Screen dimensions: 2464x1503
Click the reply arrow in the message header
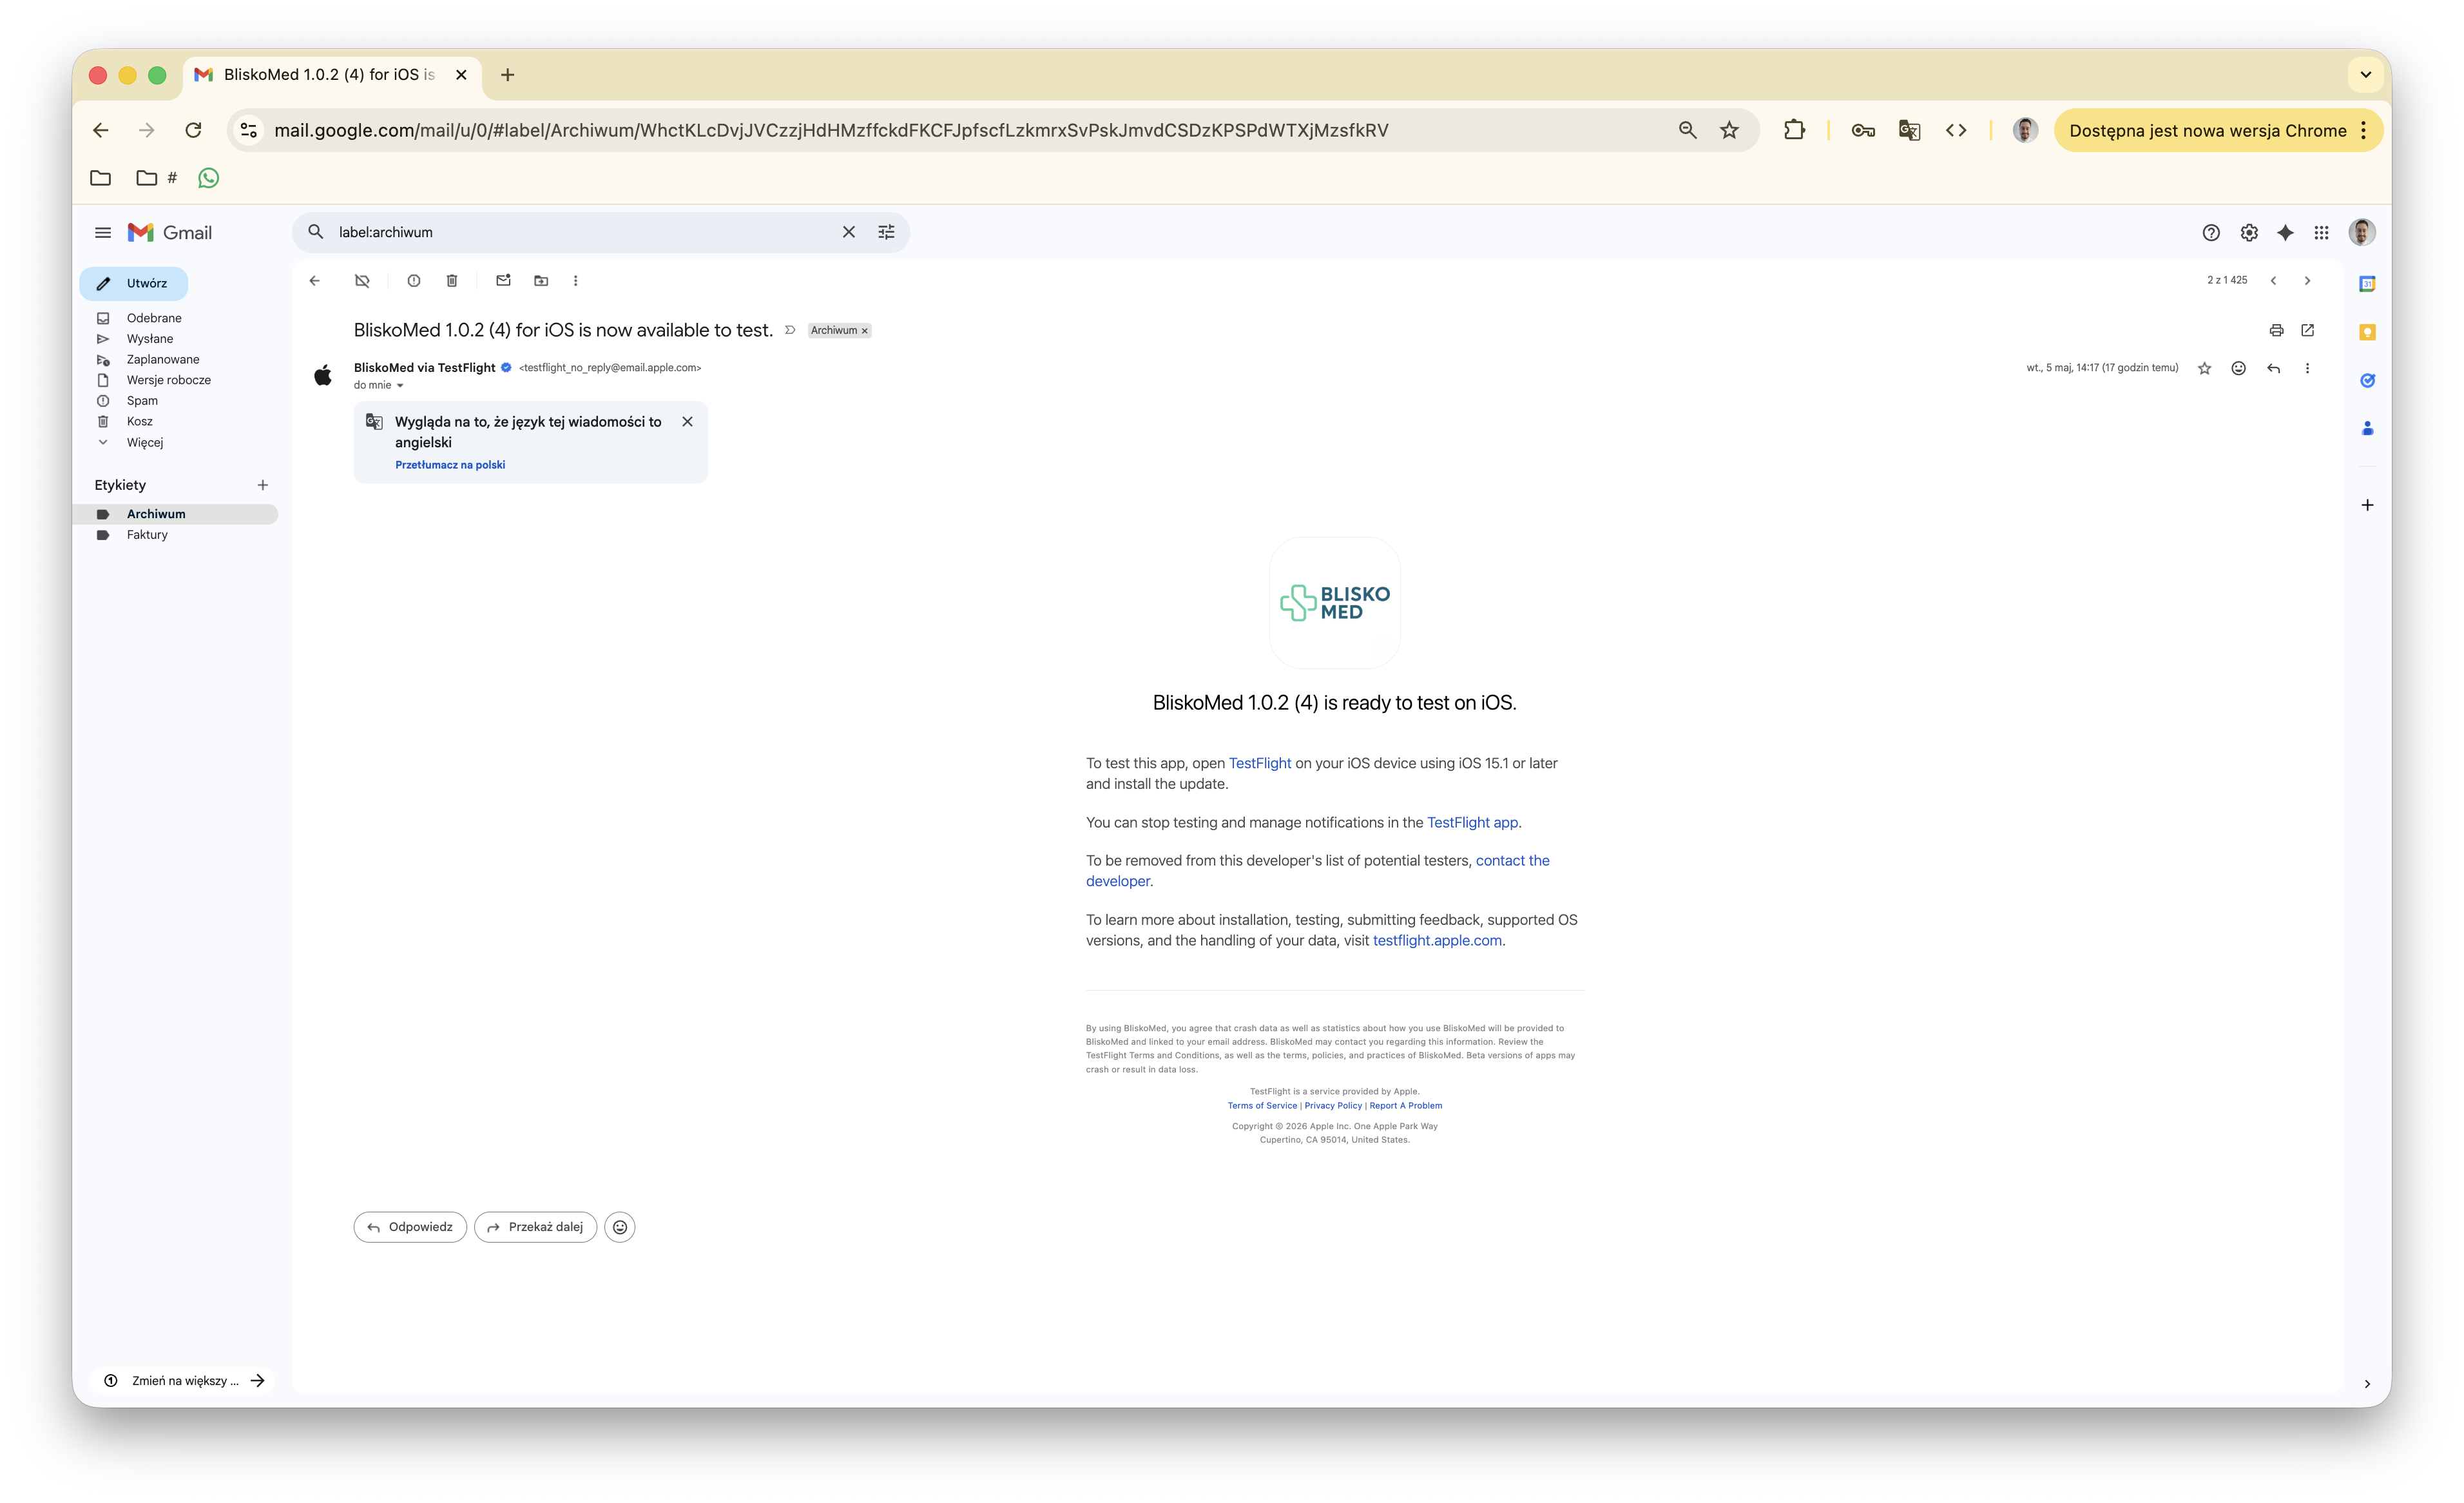[x=2273, y=368]
